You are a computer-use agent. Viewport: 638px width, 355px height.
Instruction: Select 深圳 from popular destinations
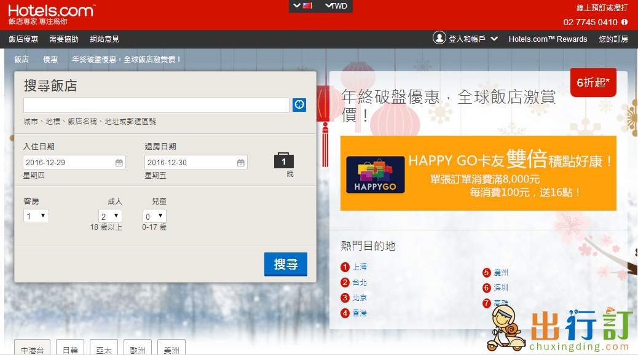(501, 287)
